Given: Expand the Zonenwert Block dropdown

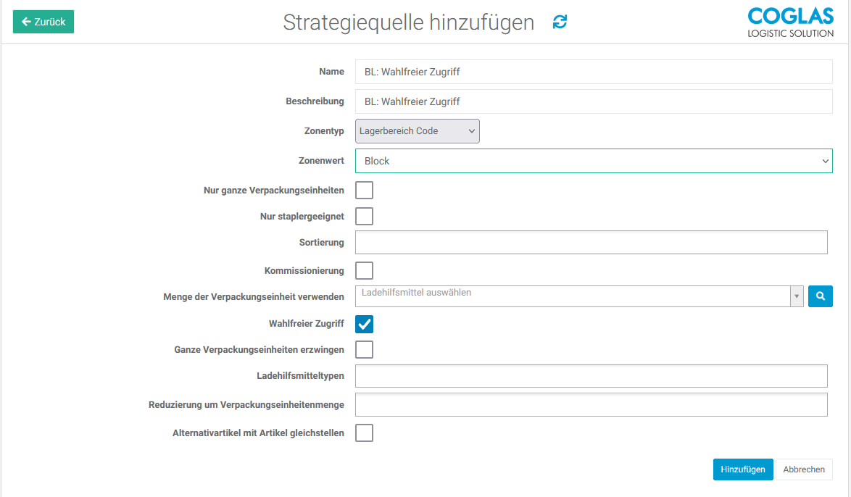Looking at the screenshot, I should (593, 161).
